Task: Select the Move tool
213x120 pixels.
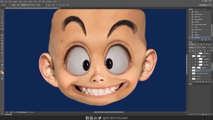Action: (x=2, y=11)
